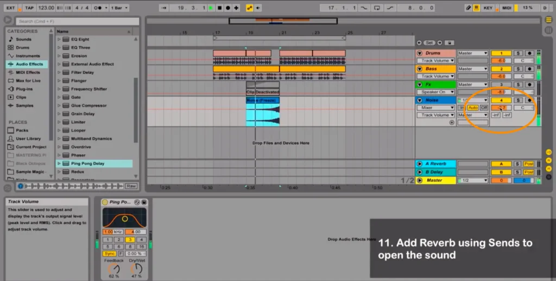
Task: Click the Previous Locator arrow button
Action: [419, 42]
